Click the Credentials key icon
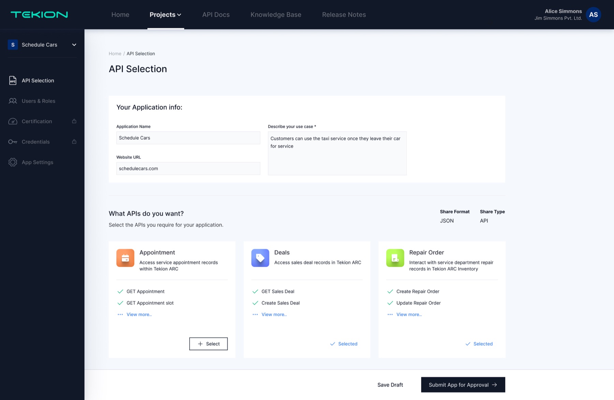The image size is (614, 400). pos(13,142)
